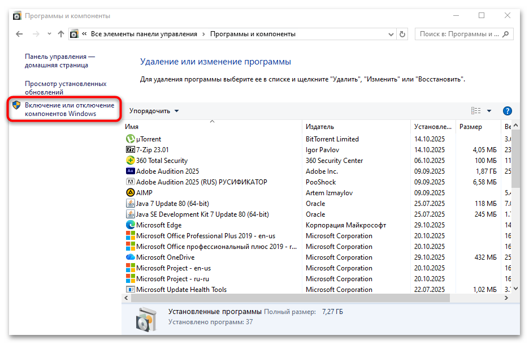Screen dimensions: 529x344
Task: Click the Artem Izmaylov publisher cell
Action: tap(329, 193)
